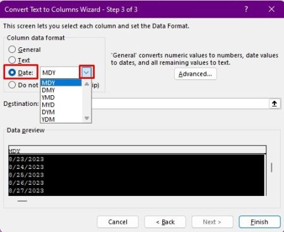The width and height of the screenshot is (284, 232).
Task: Select the Date radio button
Action: coord(12,72)
